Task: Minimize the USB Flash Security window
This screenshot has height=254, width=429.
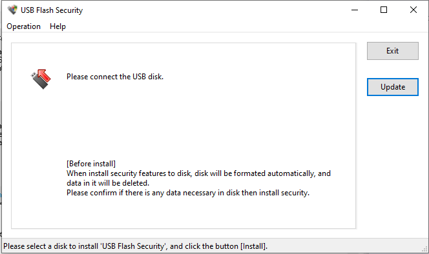Action: pyautogui.click(x=355, y=10)
